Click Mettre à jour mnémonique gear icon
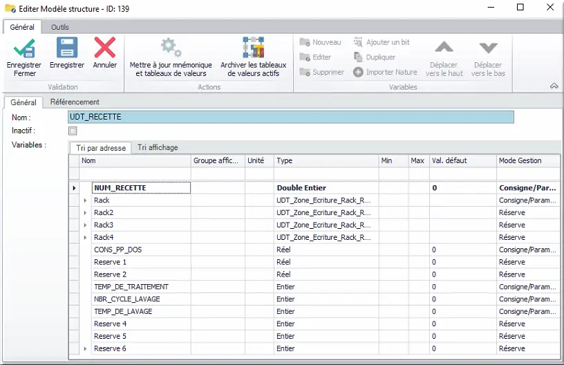This screenshot has height=365, width=564. pos(171,48)
